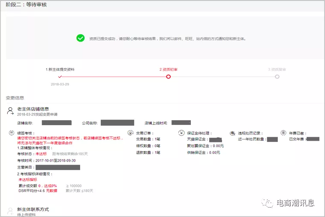The width and height of the screenshot is (325, 217).
Task: Click the 违规处罚记录 icon
Action: click(233, 133)
